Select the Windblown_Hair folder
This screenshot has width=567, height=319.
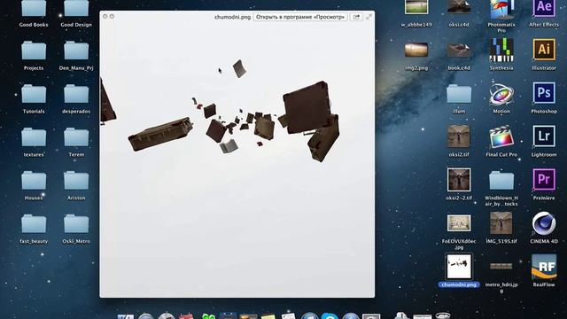(x=501, y=181)
